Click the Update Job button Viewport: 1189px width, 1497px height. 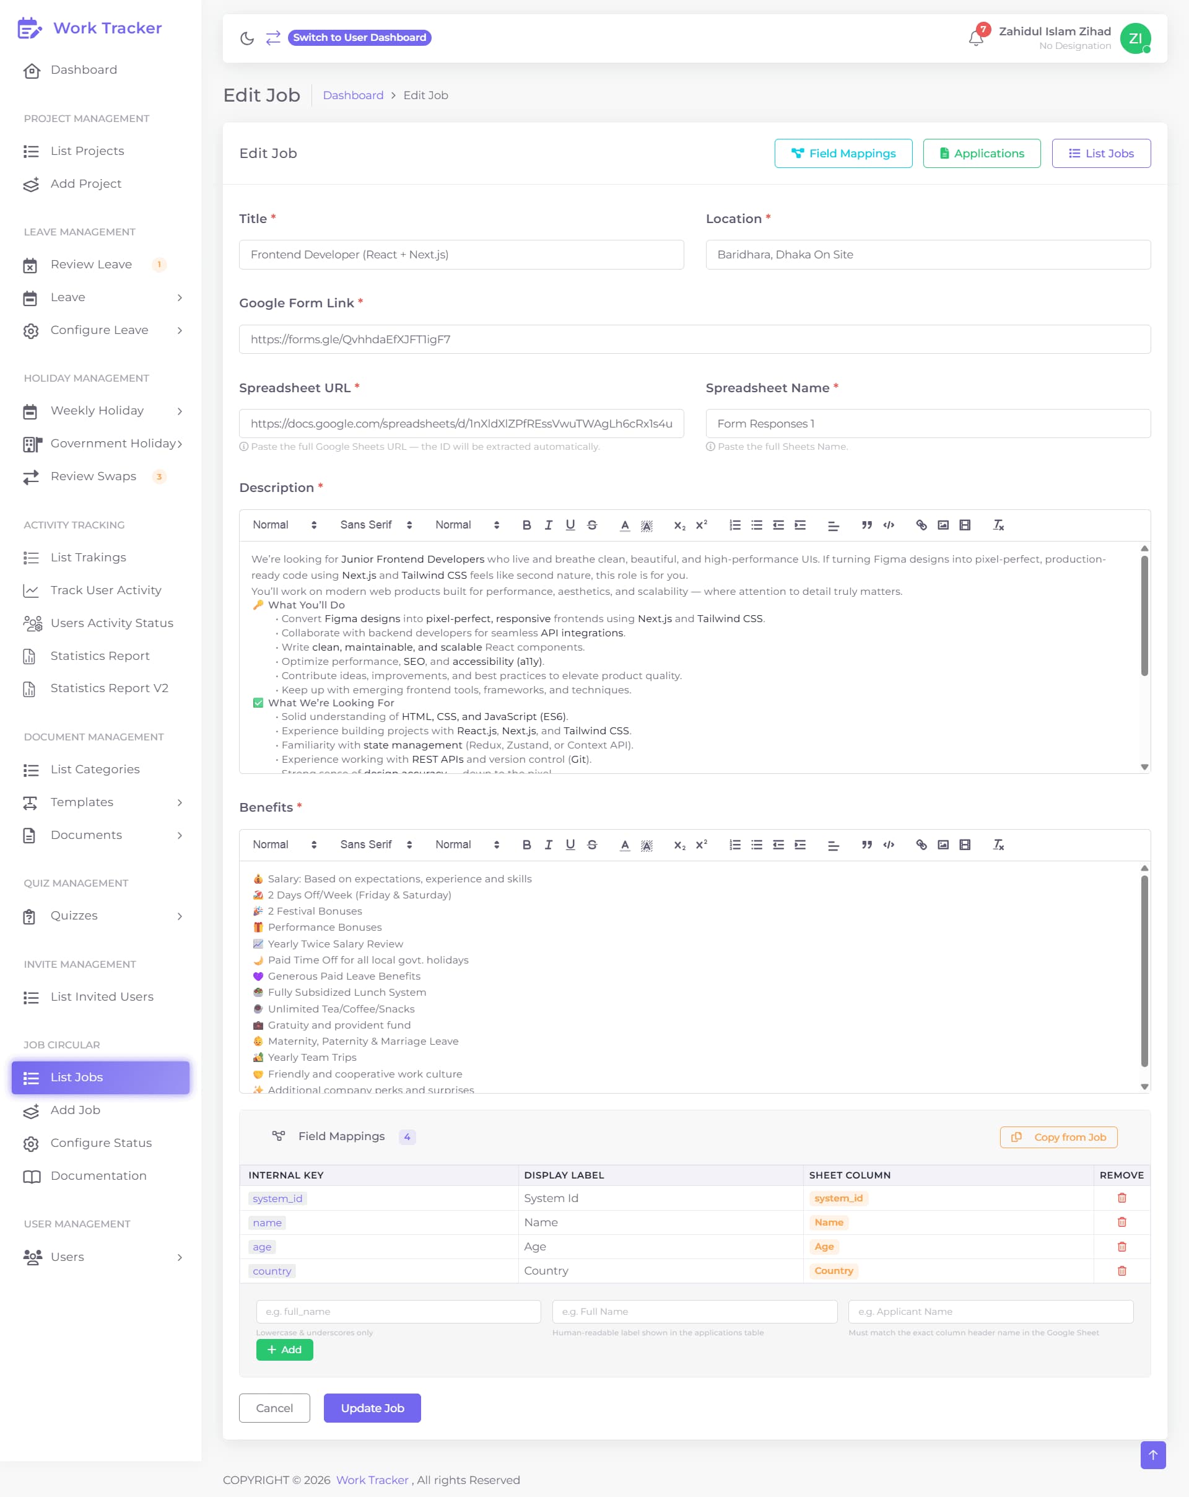click(x=372, y=1407)
